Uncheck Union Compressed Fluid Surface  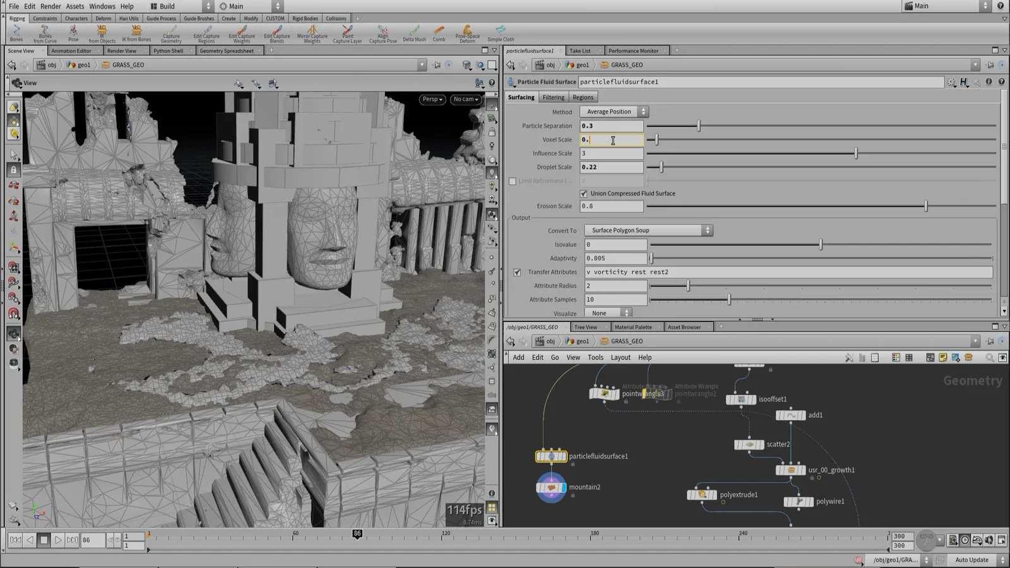pyautogui.click(x=584, y=193)
